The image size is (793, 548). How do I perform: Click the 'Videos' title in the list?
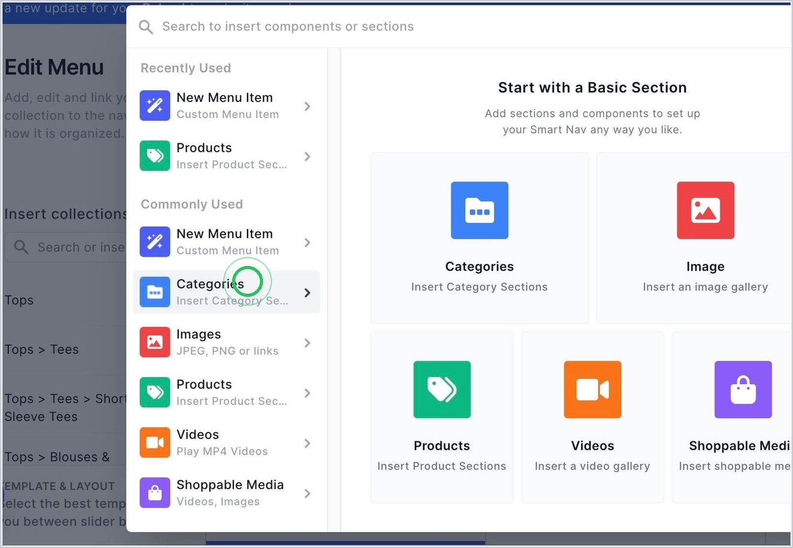[x=198, y=434]
